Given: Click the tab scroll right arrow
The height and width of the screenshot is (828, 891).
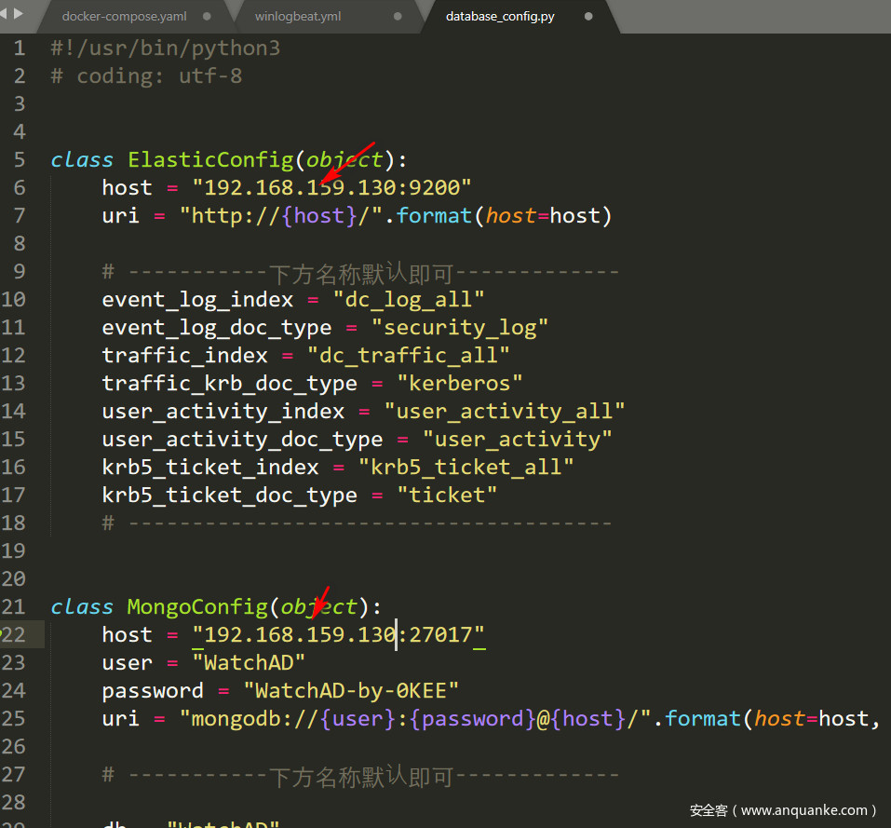Looking at the screenshot, I should coord(20,14).
